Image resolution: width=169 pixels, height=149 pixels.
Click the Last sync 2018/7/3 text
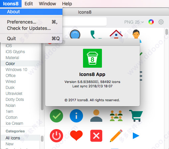coord(92,86)
